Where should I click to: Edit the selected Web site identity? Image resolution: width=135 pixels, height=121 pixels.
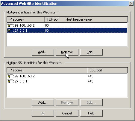(91, 52)
